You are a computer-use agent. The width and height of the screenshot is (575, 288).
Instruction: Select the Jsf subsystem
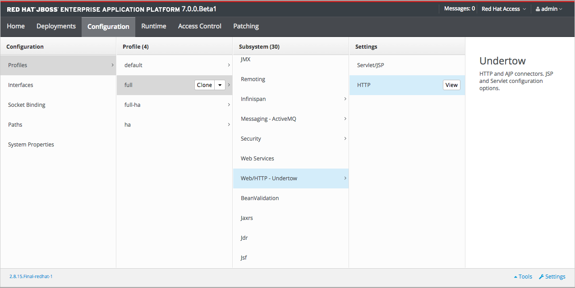pos(291,258)
